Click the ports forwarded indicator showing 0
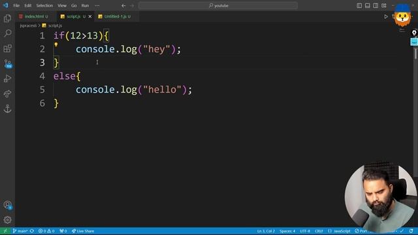 (x=63, y=231)
